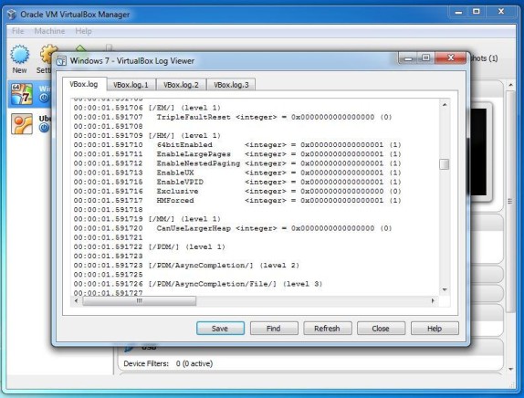The height and width of the screenshot is (398, 524).
Task: Open the Machine menu
Action: [x=49, y=31]
